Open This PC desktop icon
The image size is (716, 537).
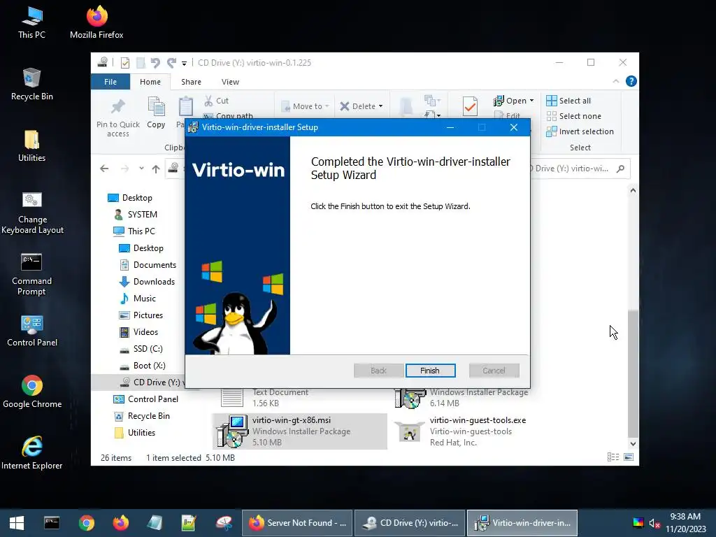pos(31,23)
